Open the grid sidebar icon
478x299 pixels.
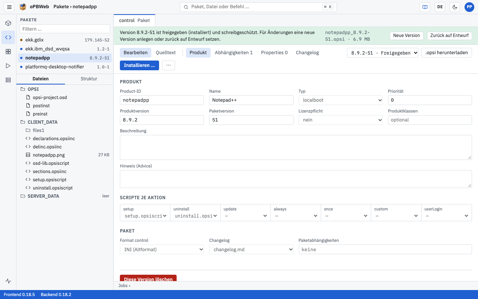8,52
